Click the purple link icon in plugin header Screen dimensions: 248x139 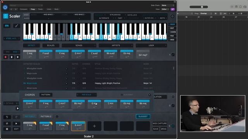[172, 9]
